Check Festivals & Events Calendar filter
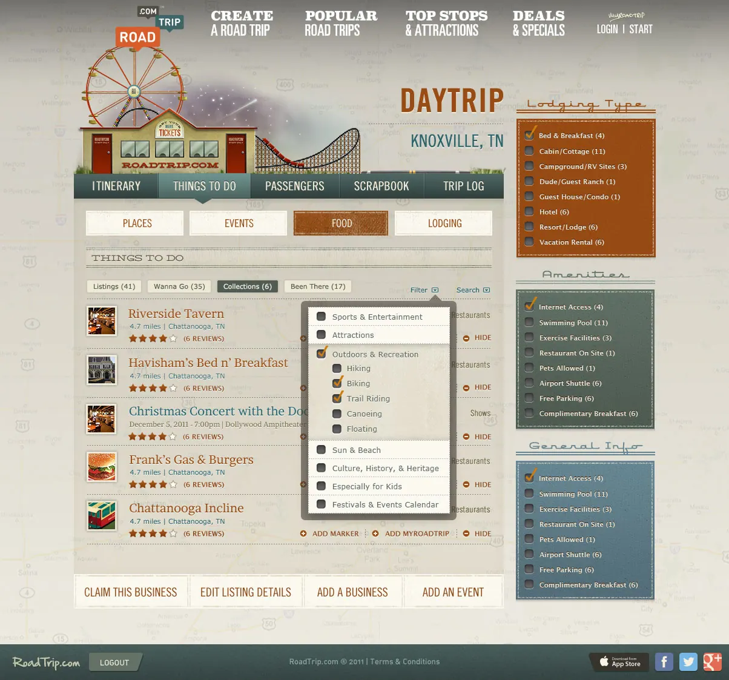The image size is (729, 680). tap(322, 504)
